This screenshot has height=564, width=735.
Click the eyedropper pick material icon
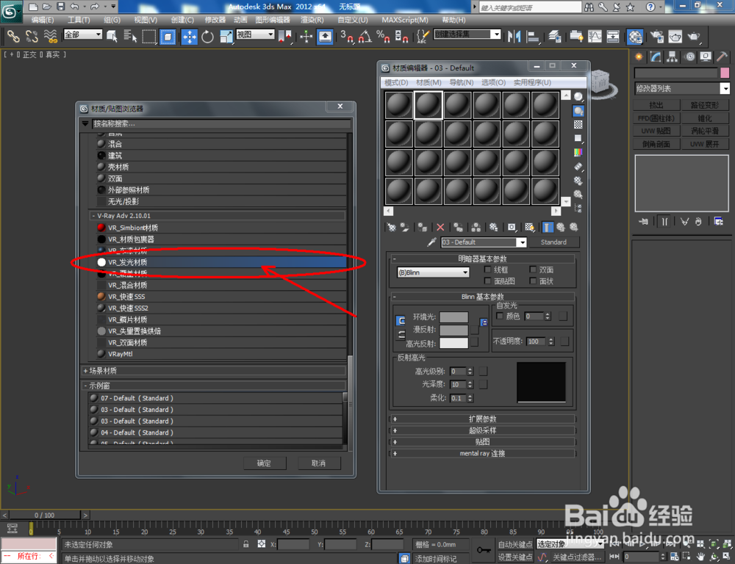tap(431, 242)
